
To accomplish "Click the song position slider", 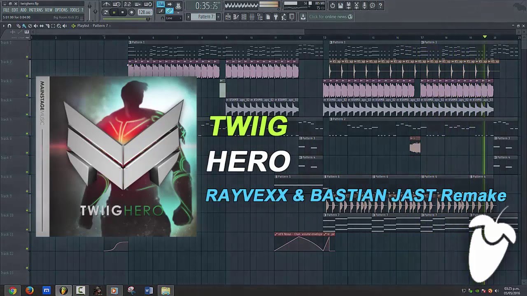I will pos(126,19).
